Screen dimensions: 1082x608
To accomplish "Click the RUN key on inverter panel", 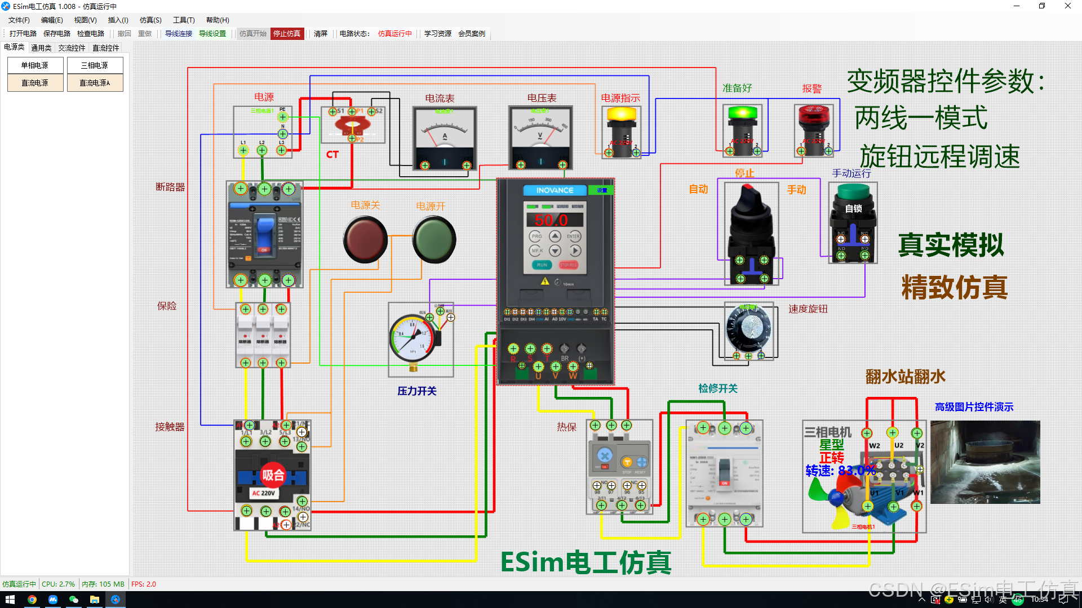I will point(542,265).
